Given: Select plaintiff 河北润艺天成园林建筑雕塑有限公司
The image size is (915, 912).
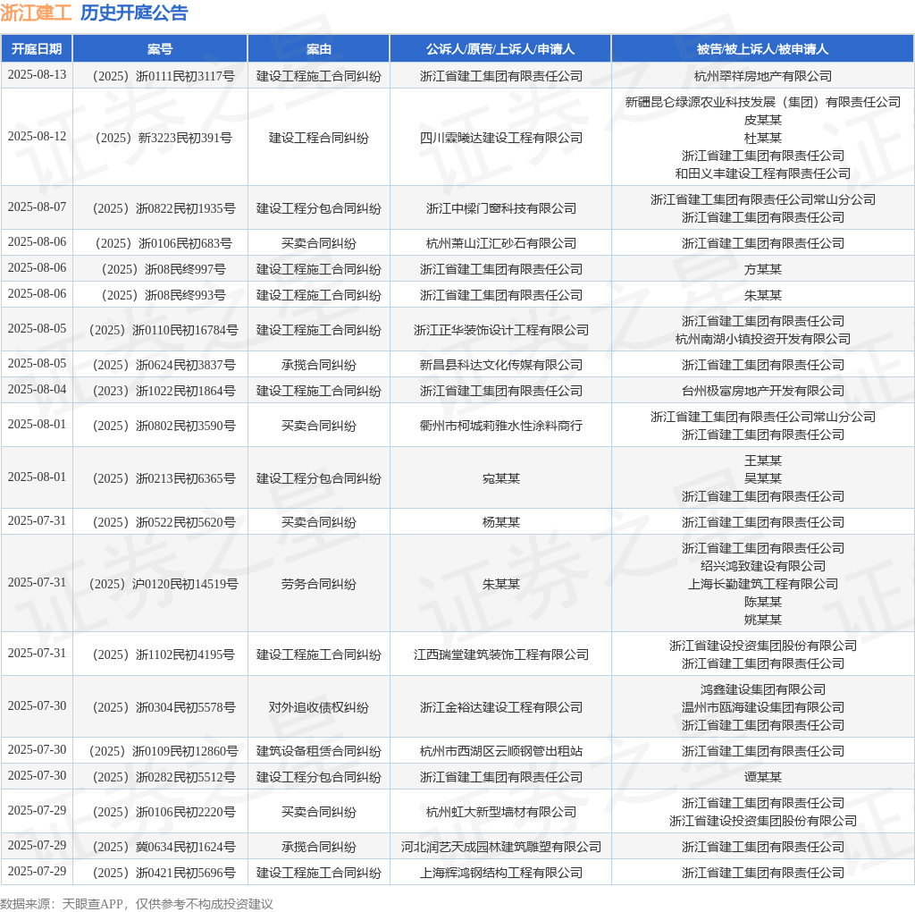Looking at the screenshot, I should (x=500, y=847).
